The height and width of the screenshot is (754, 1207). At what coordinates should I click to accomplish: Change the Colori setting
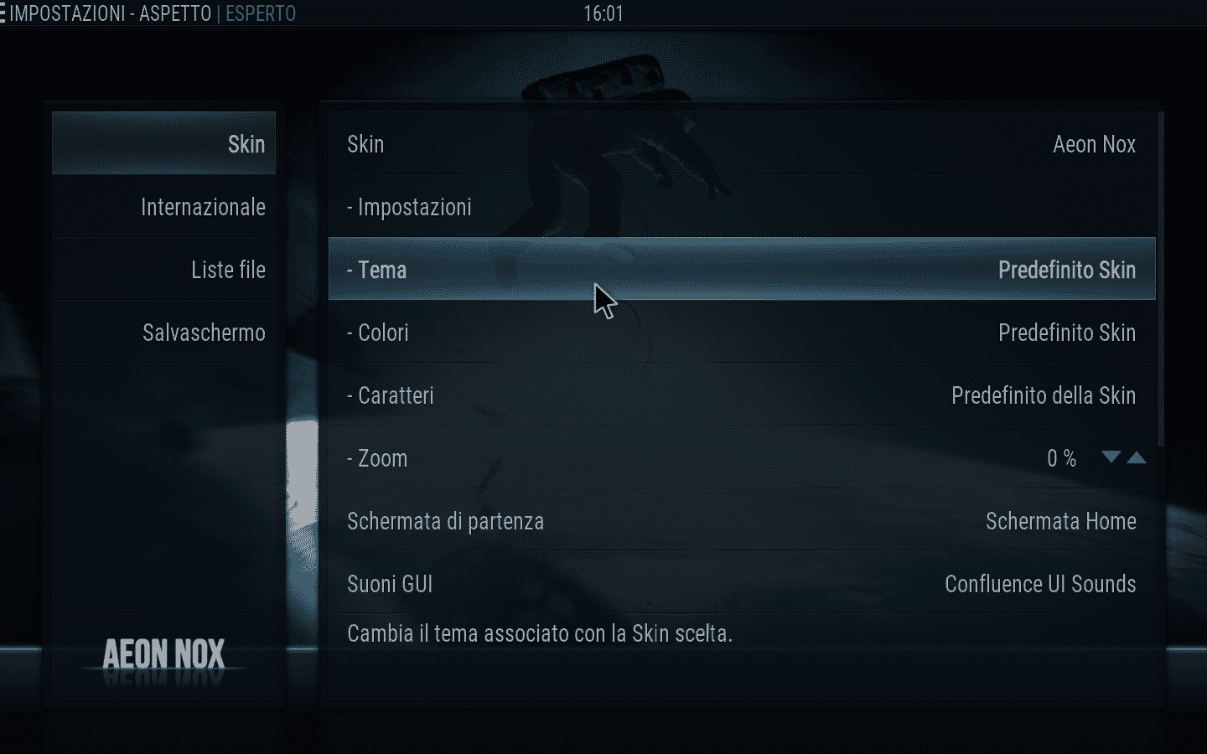coord(742,332)
